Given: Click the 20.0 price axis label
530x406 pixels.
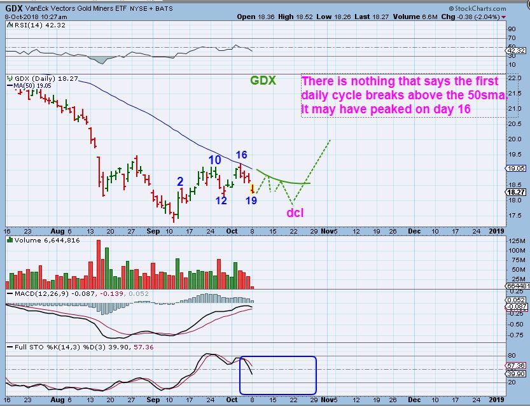Looking at the screenshot, I should point(515,139).
